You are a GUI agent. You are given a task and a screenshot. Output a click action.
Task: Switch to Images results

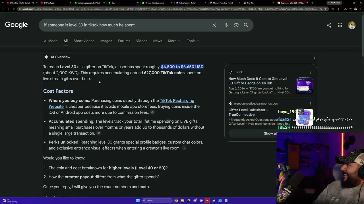click(106, 41)
